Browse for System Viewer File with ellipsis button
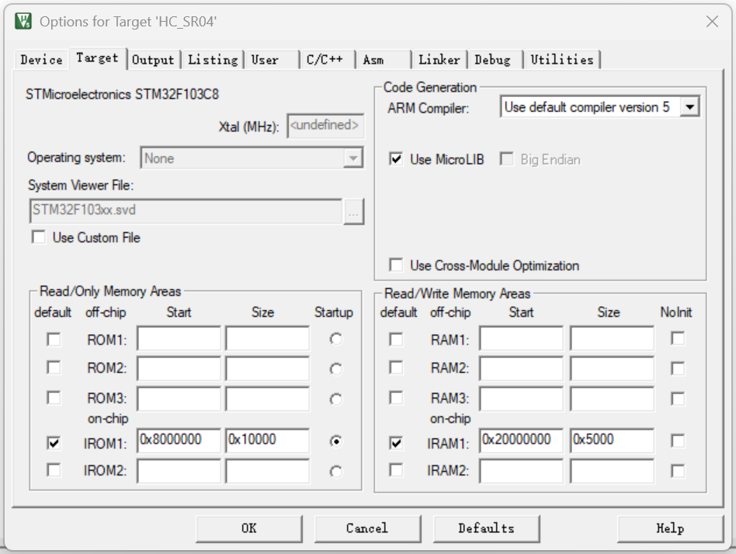Viewport: 736px width, 554px height. [x=353, y=212]
